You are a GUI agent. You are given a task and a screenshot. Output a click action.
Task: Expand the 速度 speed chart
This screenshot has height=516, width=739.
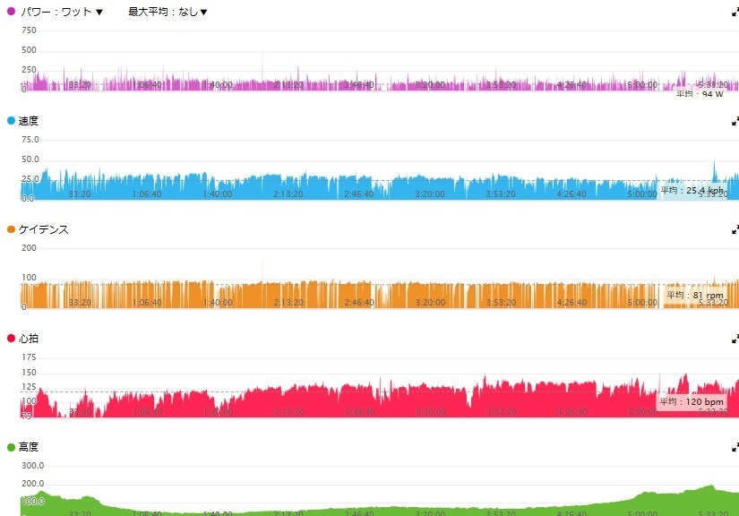coord(735,121)
